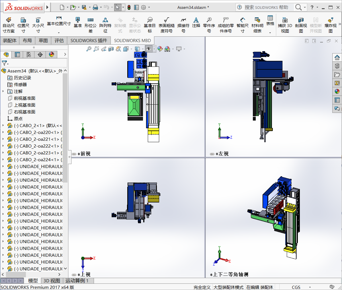Toggle the Select arrow tool in title toolbar
342x290 pixels.
(117, 7)
